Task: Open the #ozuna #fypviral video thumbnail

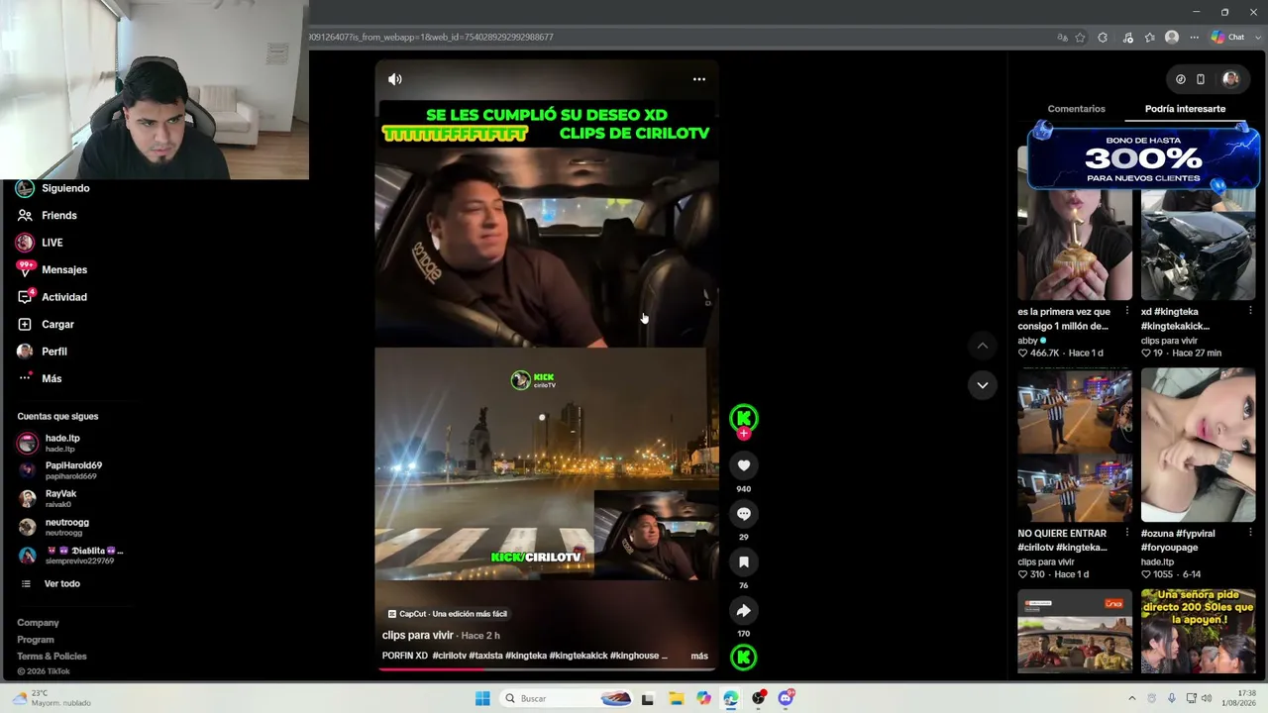Action: 1198,446
